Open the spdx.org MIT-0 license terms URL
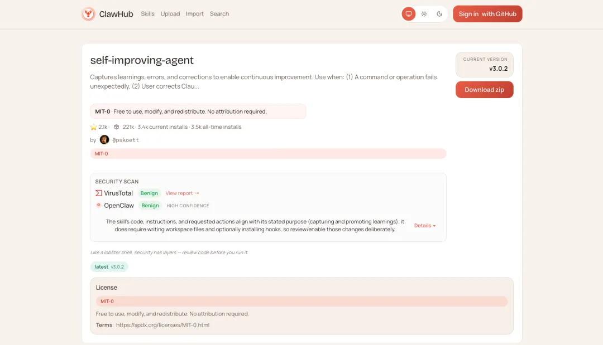603x345 pixels. click(x=162, y=325)
